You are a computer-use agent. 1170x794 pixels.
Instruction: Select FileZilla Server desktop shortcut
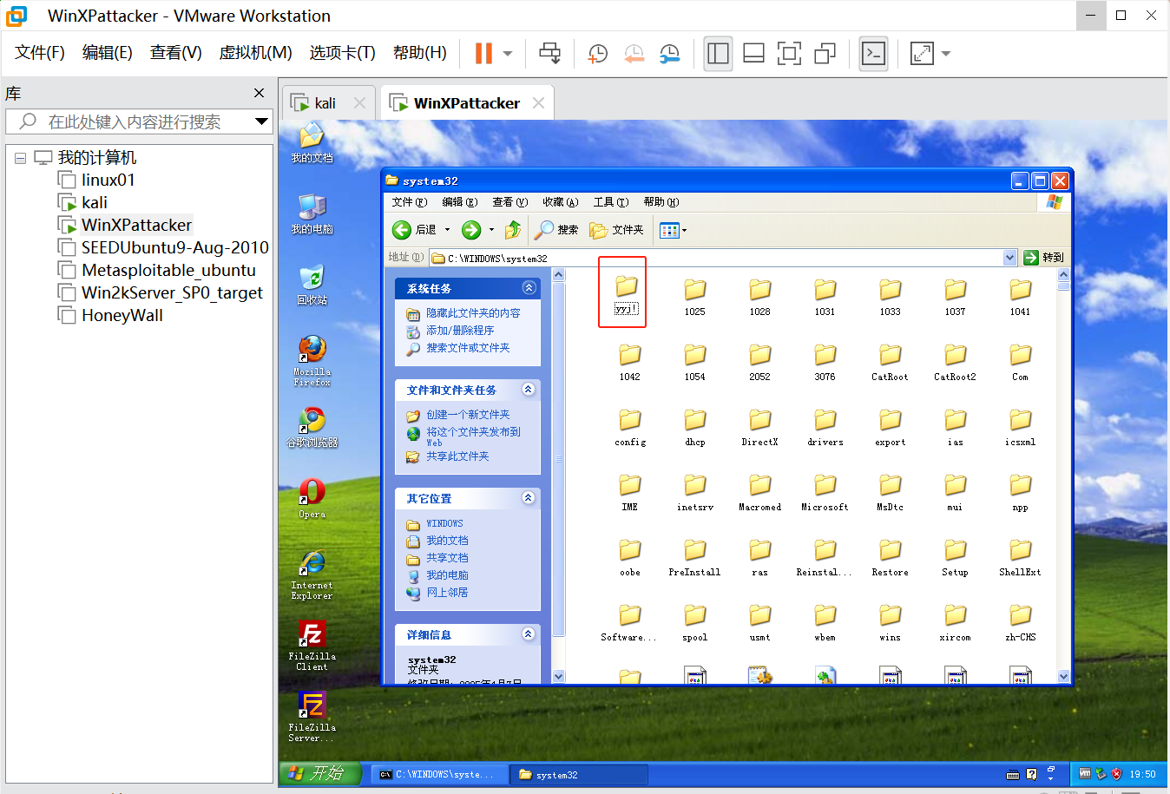coord(312,718)
